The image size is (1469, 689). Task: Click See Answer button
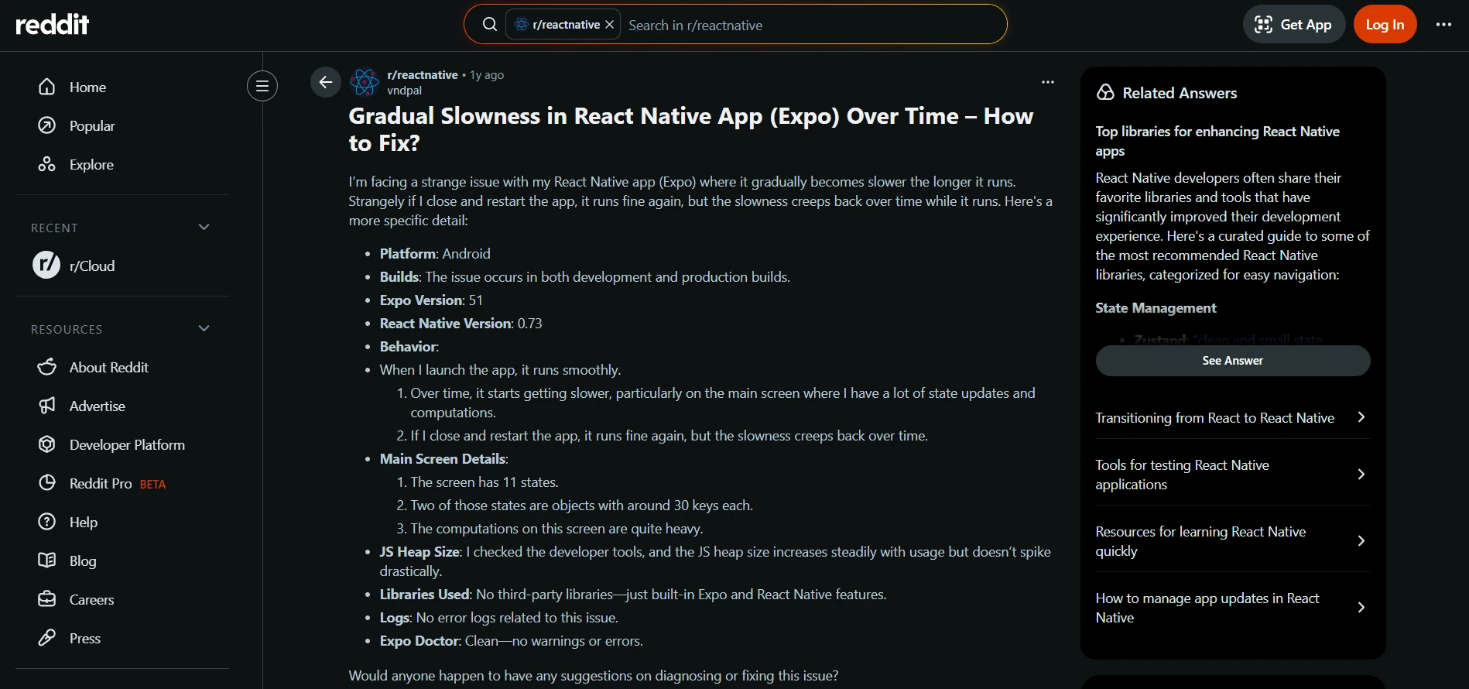[1232, 361]
